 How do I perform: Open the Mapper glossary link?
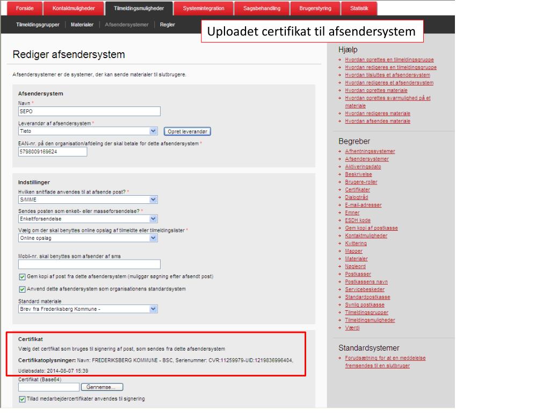click(x=353, y=252)
